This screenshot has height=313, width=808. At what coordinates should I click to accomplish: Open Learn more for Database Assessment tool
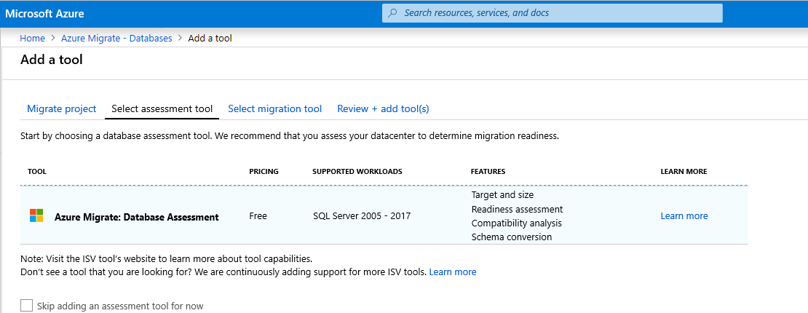684,216
